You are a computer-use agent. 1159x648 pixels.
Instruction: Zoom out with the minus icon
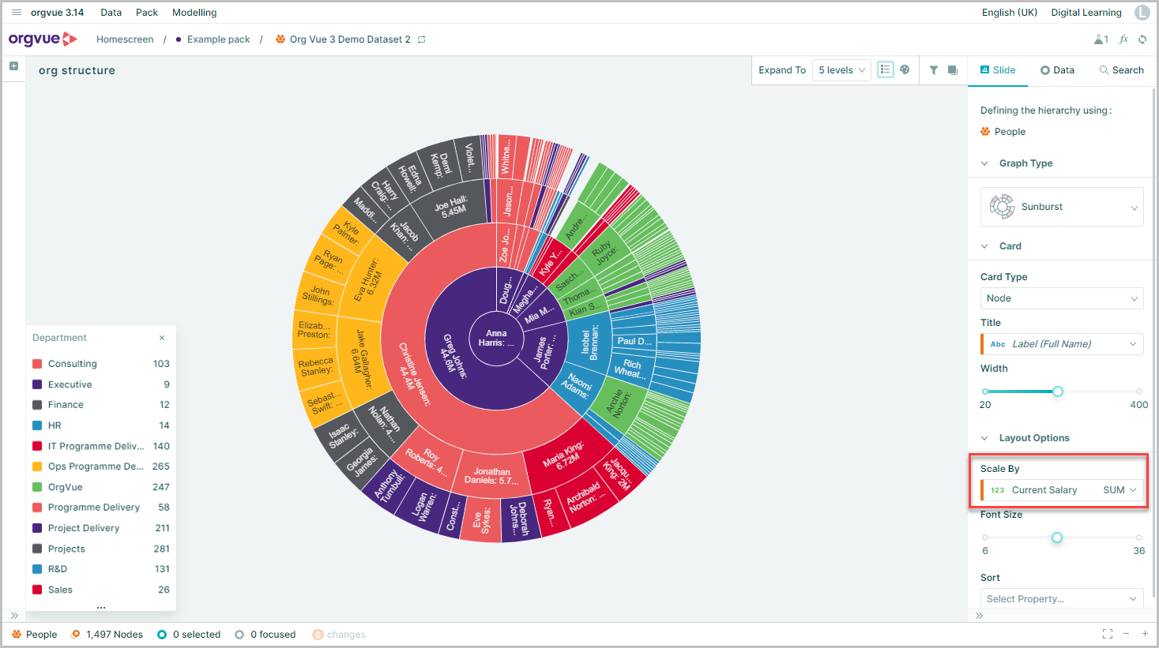coord(1126,634)
